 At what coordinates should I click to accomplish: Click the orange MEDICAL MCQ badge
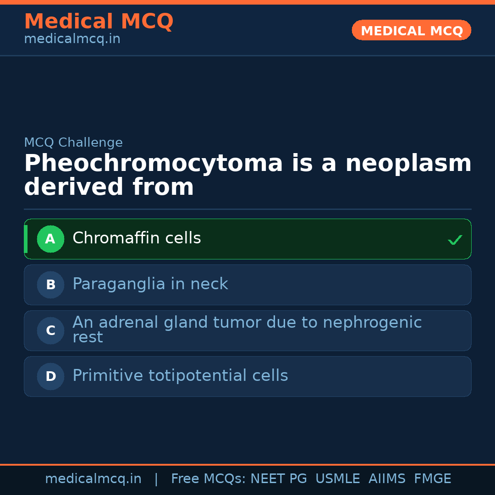(411, 30)
